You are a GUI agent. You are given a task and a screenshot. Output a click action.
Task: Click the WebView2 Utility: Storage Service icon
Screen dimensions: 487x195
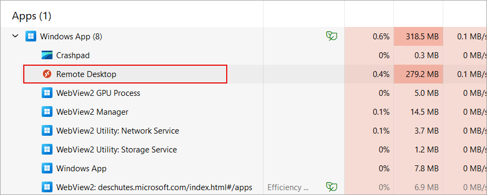(47, 150)
